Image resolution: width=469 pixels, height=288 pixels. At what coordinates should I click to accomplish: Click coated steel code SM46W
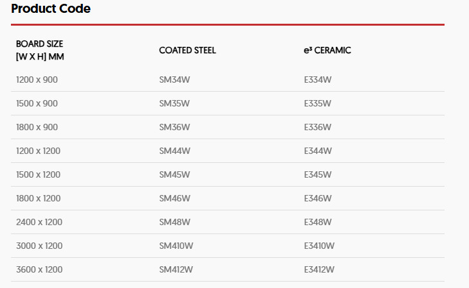pos(174,198)
